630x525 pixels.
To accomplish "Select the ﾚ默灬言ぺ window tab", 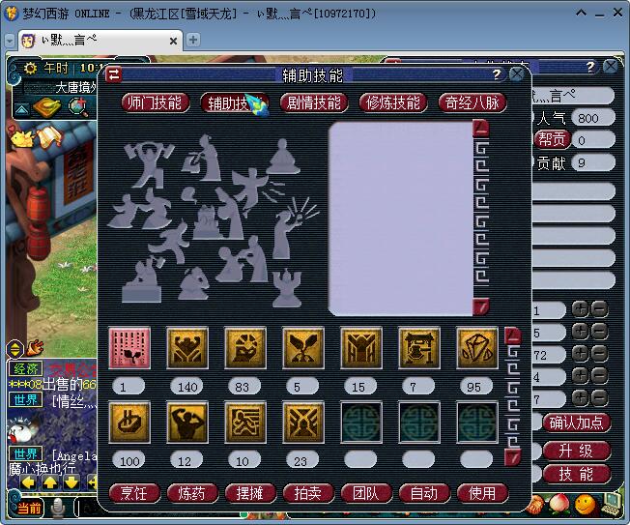I will coord(99,41).
